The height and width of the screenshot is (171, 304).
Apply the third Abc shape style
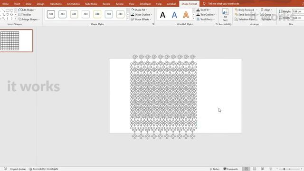click(74, 14)
